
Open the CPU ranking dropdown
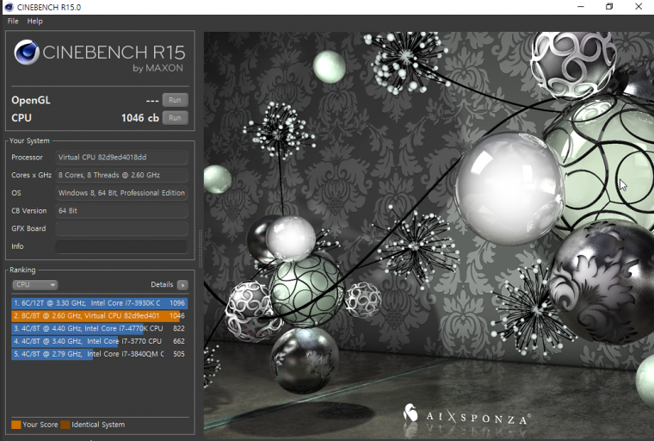click(35, 285)
